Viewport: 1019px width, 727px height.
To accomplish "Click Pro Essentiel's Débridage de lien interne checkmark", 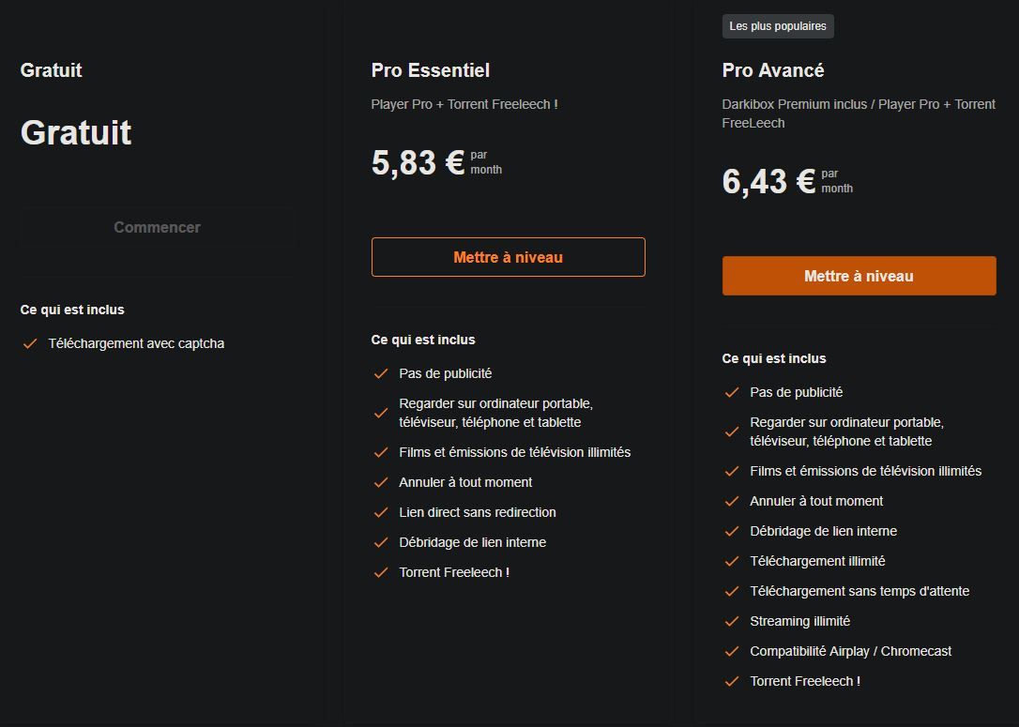I will 381,542.
